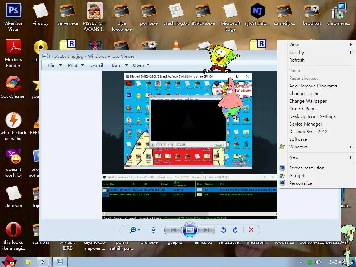This screenshot has height=267, width=356.
Task: Open Screen resolution from context menu
Action: [x=317, y=168]
